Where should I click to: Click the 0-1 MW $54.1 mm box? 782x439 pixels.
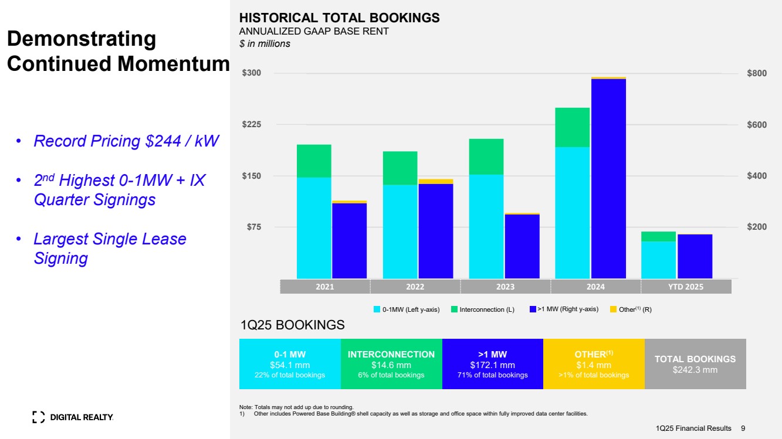click(290, 364)
